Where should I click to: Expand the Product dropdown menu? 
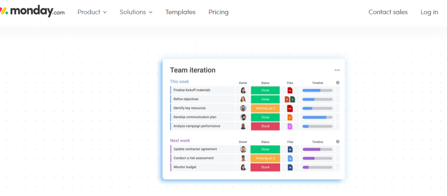coord(92,12)
